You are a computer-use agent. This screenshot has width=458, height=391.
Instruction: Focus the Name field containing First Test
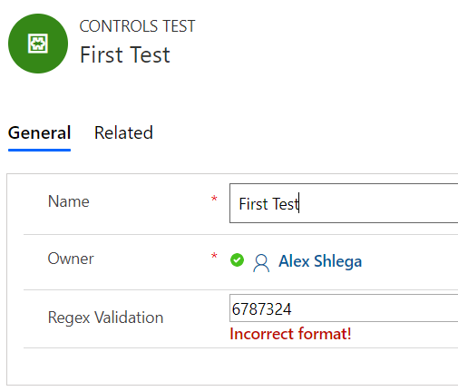(x=344, y=203)
